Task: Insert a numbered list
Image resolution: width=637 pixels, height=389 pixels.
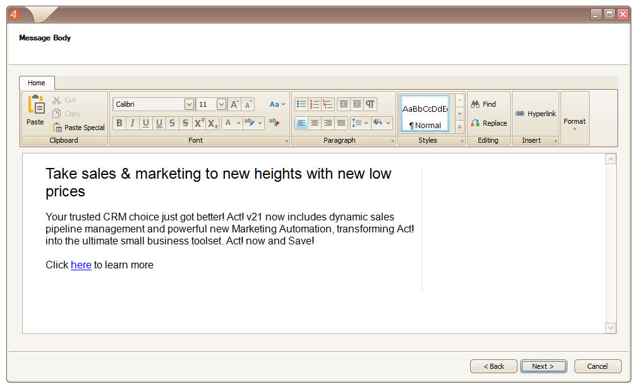Action: coord(315,104)
